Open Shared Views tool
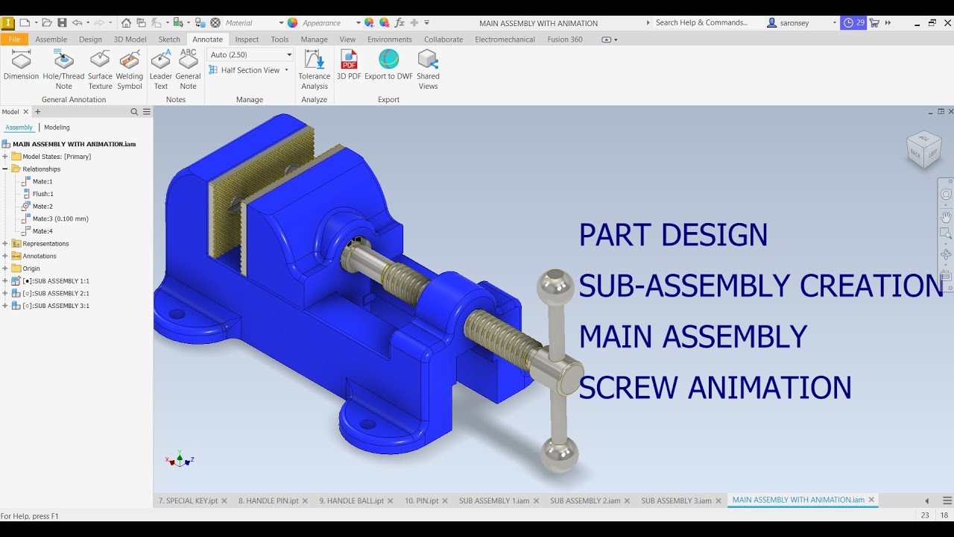Screen dimensions: 954x537 (x=428, y=69)
